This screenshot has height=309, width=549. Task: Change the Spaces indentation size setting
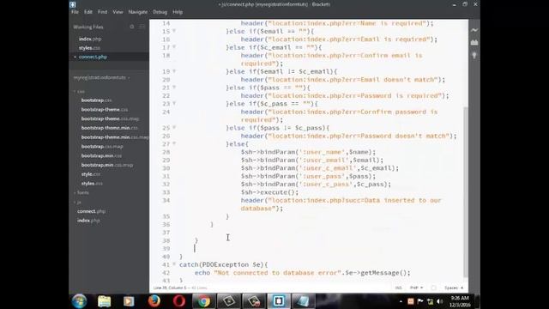(454, 288)
